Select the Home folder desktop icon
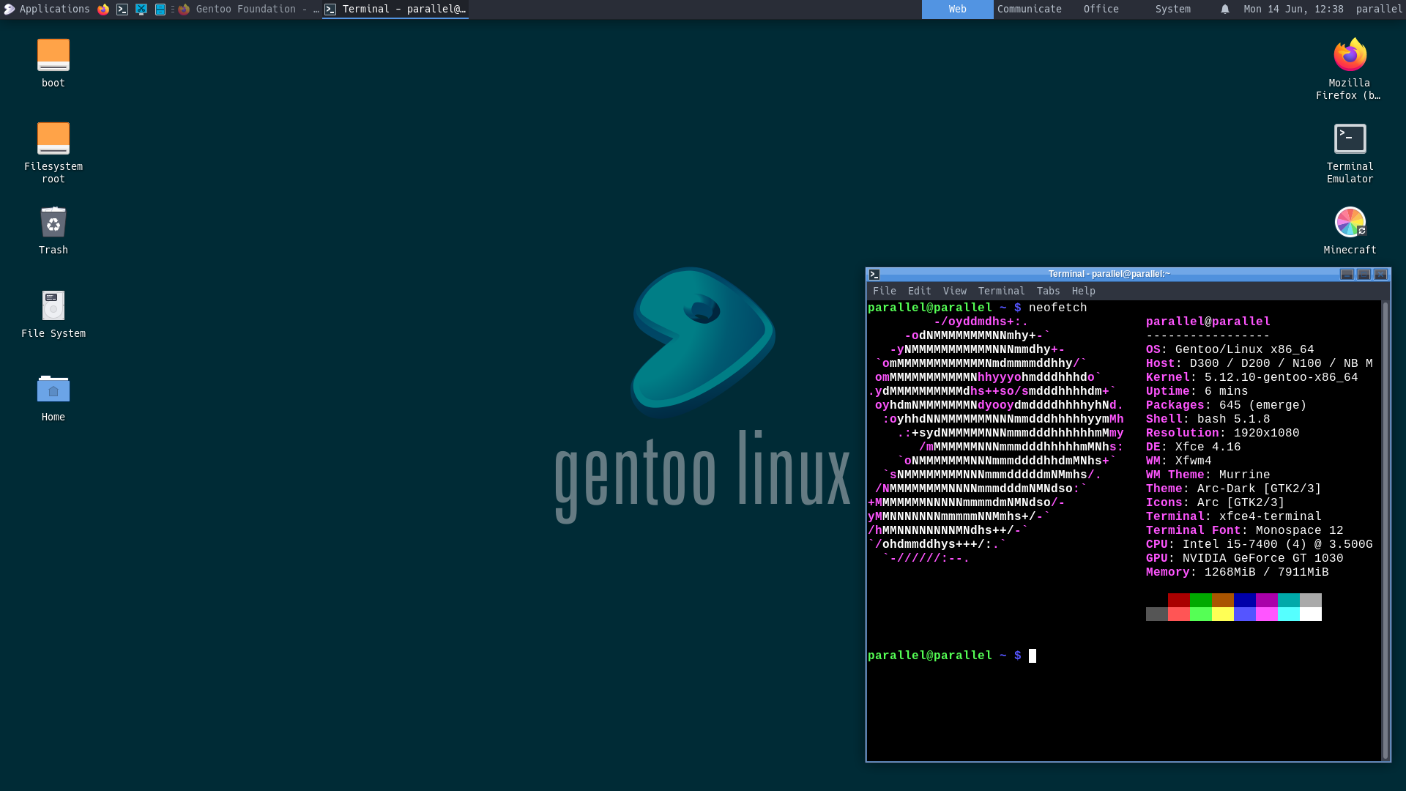The image size is (1406, 791). click(x=53, y=398)
